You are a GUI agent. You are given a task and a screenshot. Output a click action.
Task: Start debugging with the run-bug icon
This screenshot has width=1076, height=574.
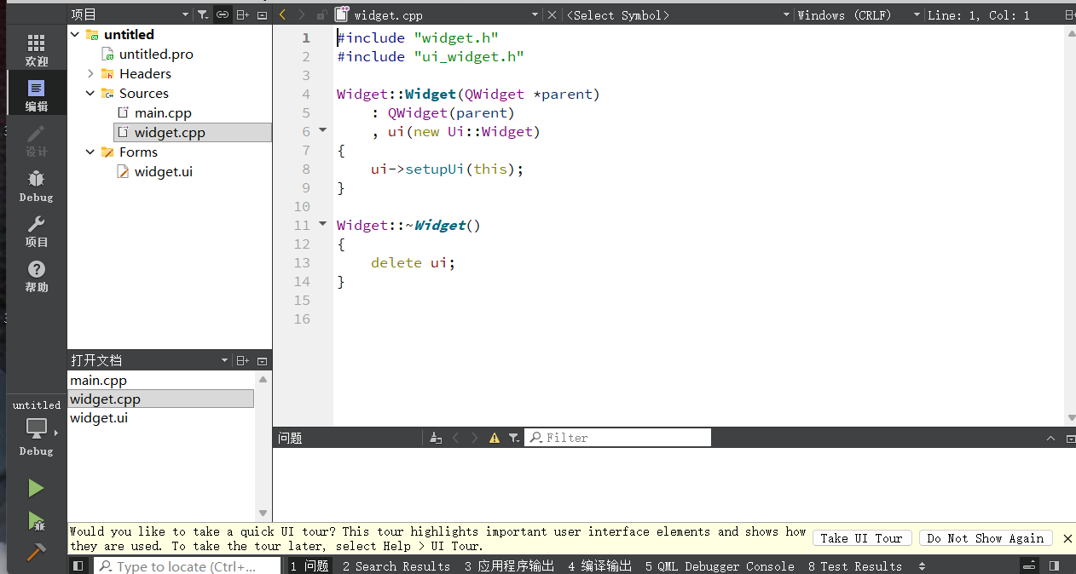(36, 521)
